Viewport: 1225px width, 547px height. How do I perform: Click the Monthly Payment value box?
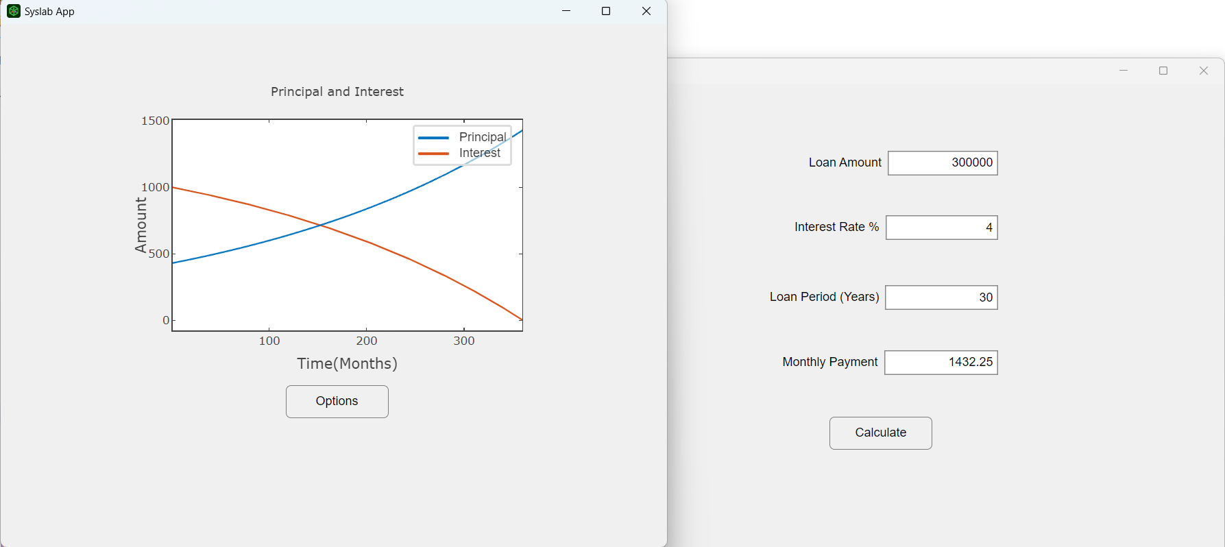point(941,363)
